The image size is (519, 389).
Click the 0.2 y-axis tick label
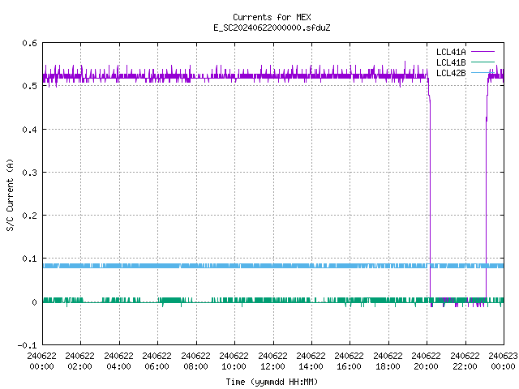[x=29, y=216]
